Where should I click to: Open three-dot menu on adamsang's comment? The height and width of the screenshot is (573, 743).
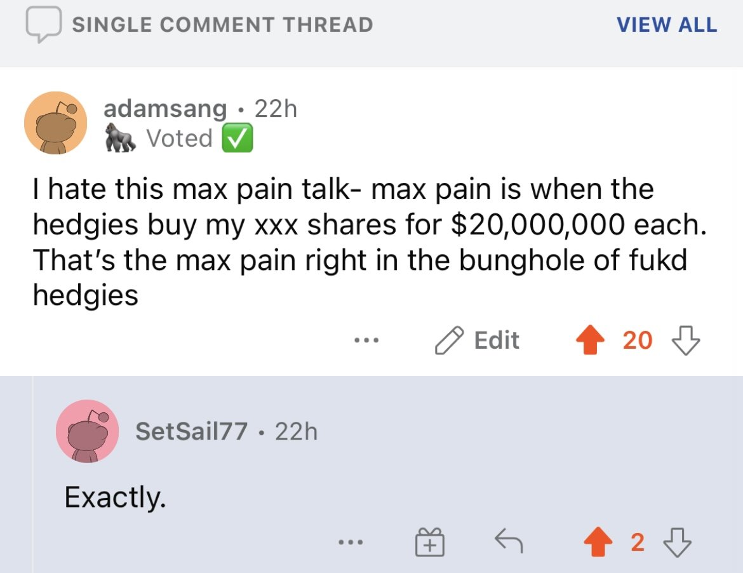(367, 340)
